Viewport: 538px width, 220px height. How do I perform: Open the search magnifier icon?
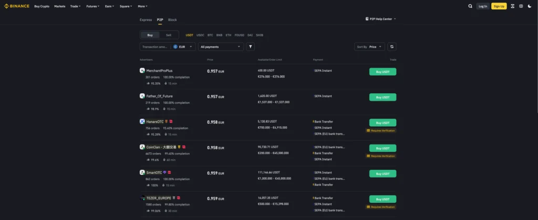pos(470,6)
